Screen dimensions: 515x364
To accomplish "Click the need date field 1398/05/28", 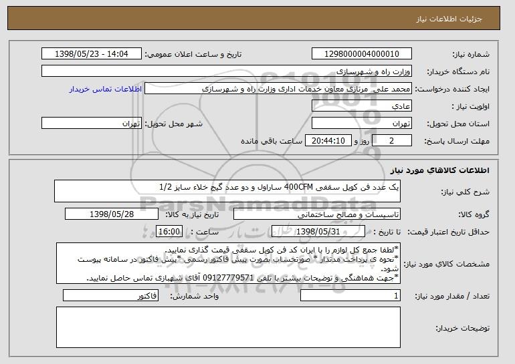I will click(112, 214).
